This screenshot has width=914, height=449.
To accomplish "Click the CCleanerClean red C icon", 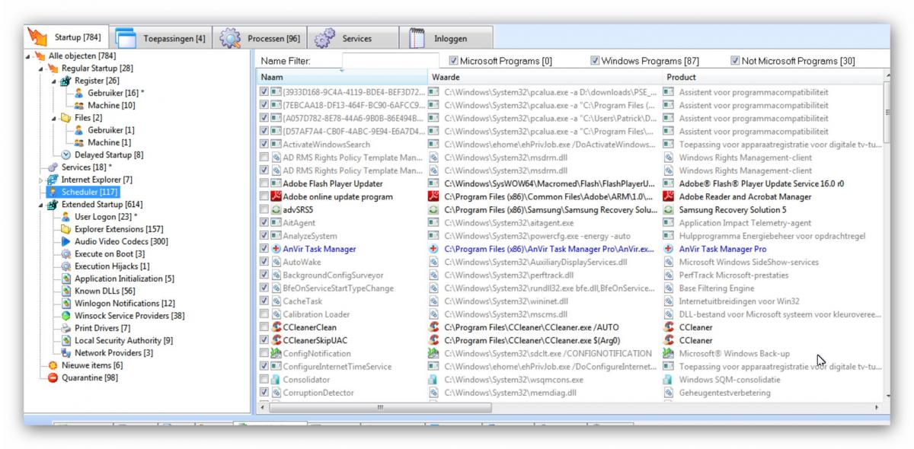I will pos(276,327).
